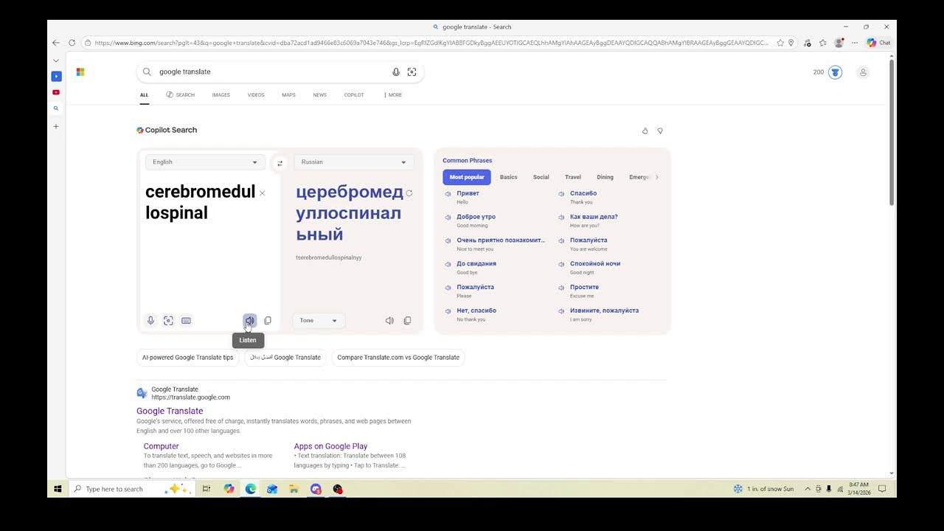
Task: Open File Explorer from the taskbar
Action: click(x=294, y=489)
